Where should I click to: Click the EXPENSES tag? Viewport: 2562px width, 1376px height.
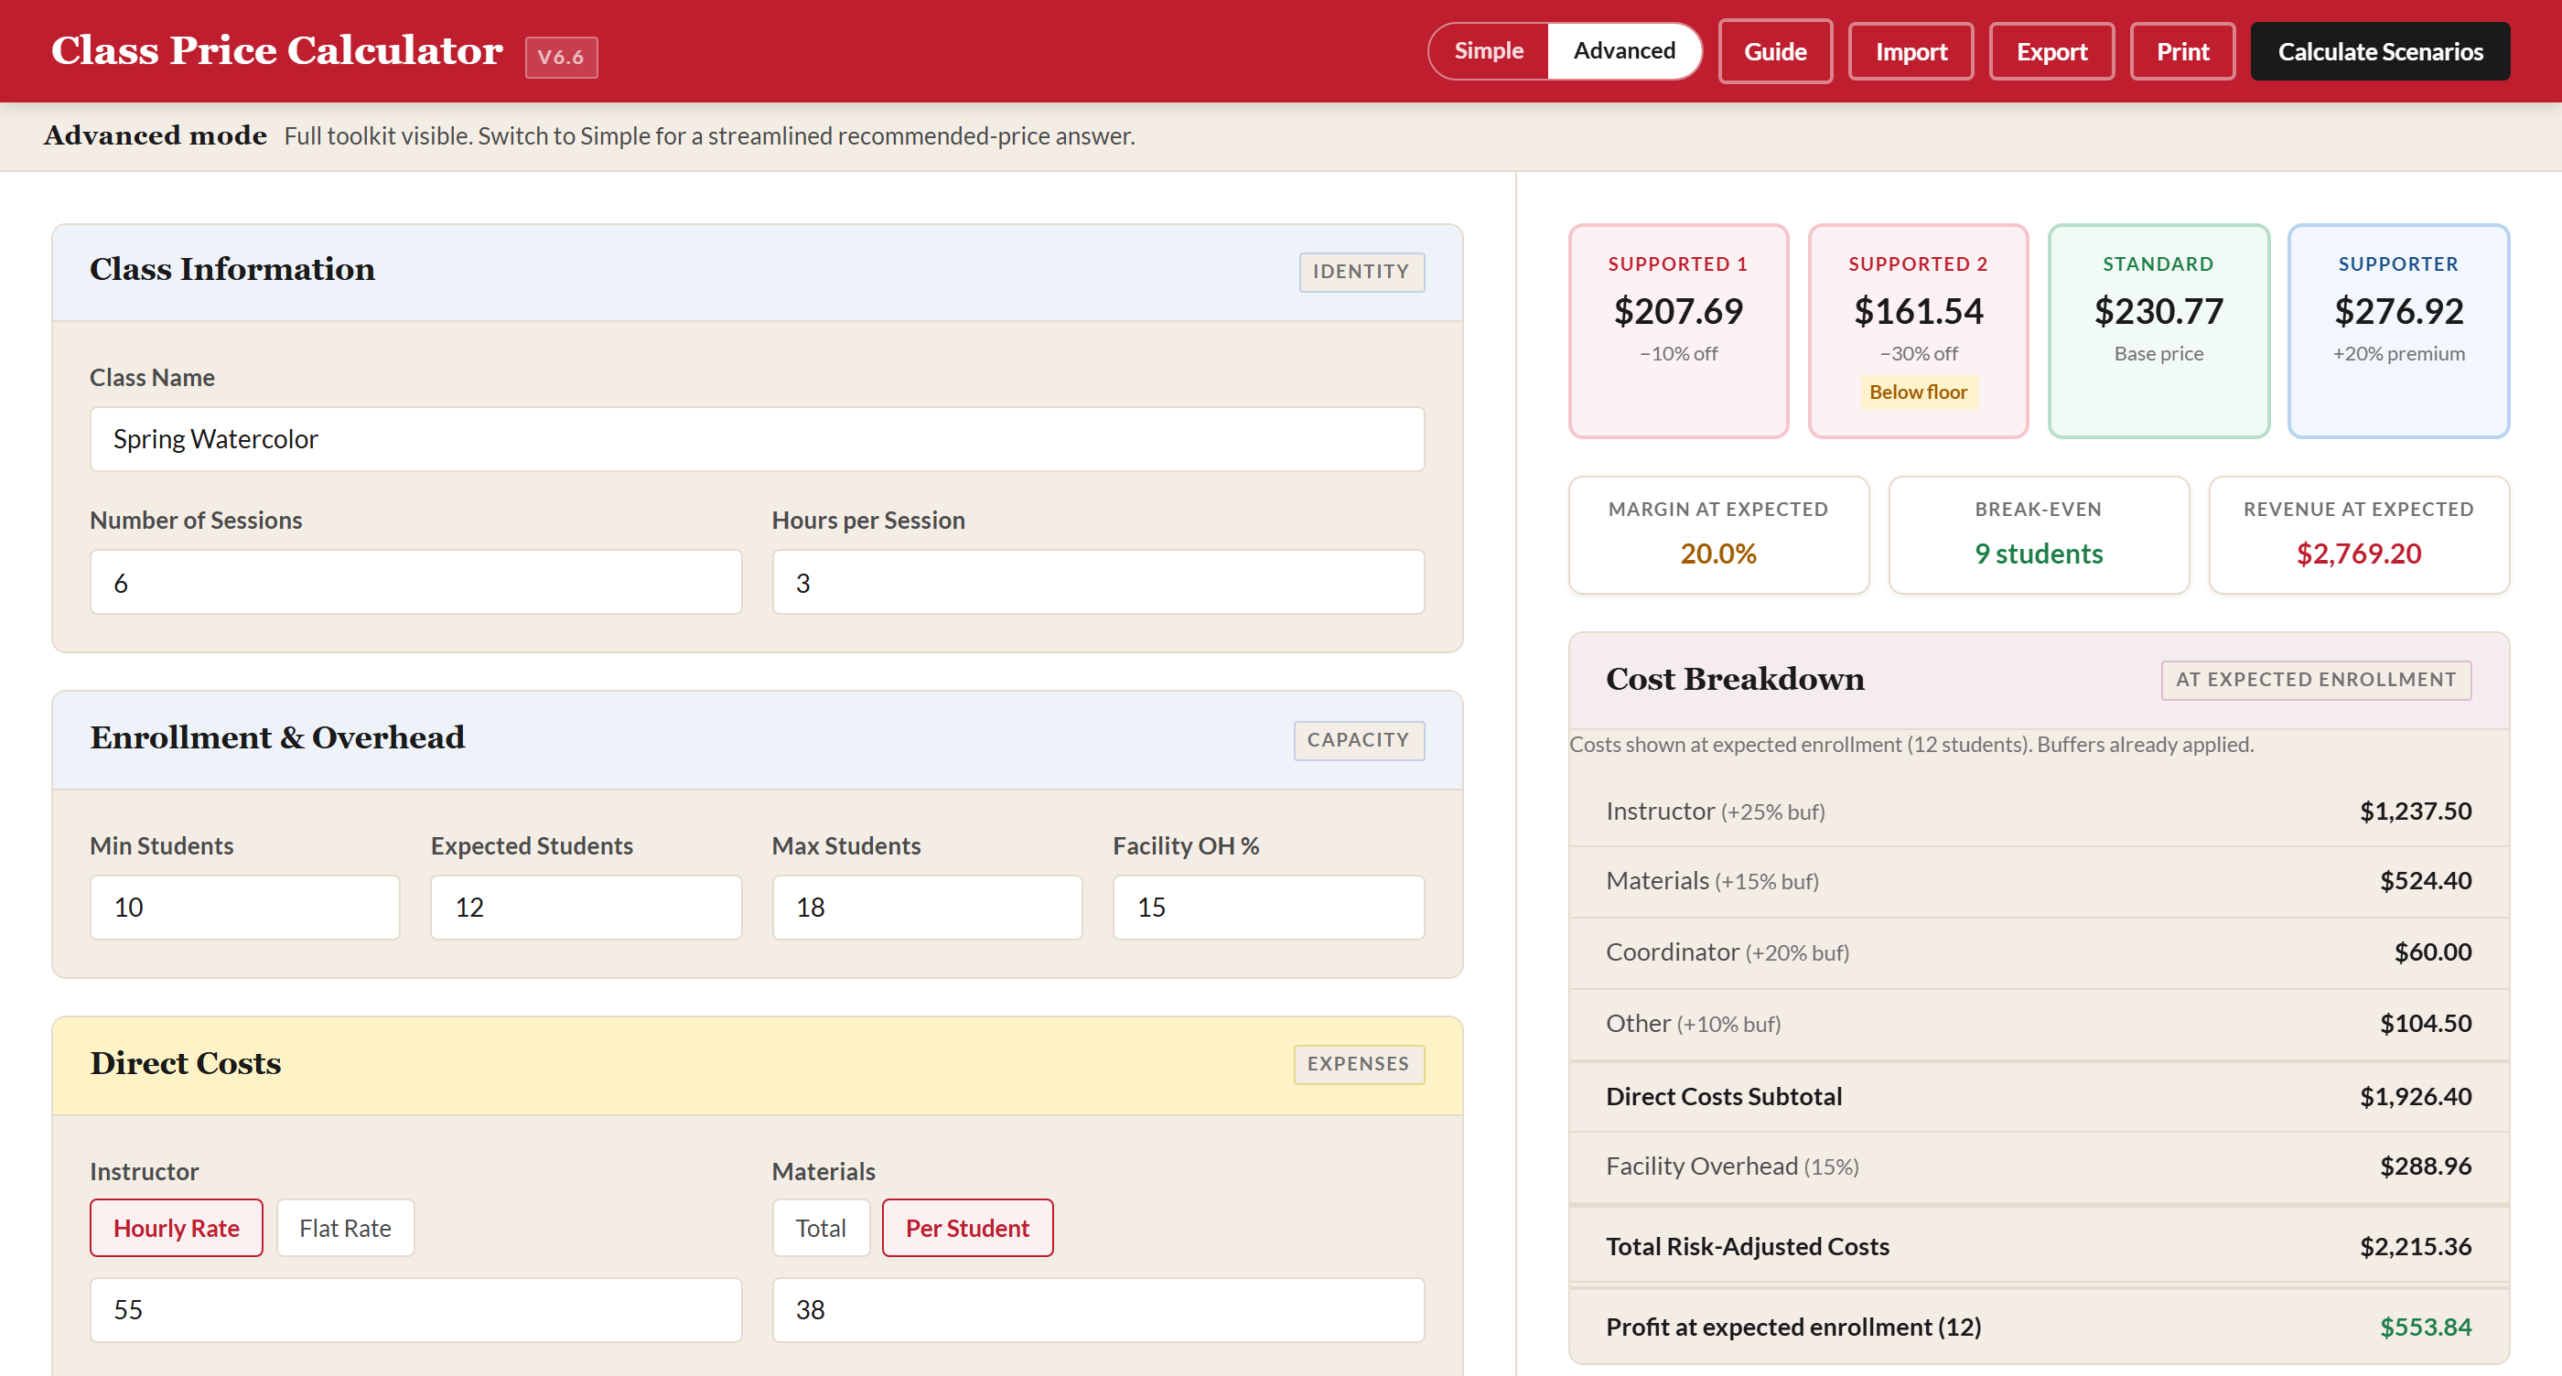coord(1358,1064)
